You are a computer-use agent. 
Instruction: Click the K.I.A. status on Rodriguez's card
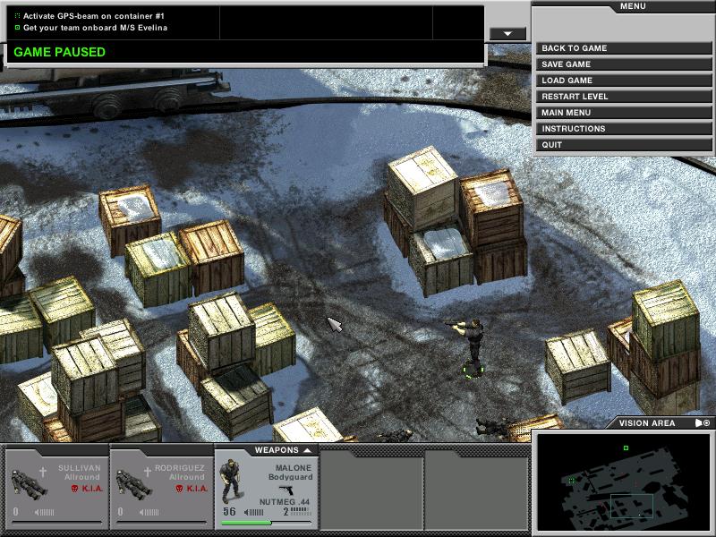[x=197, y=489]
